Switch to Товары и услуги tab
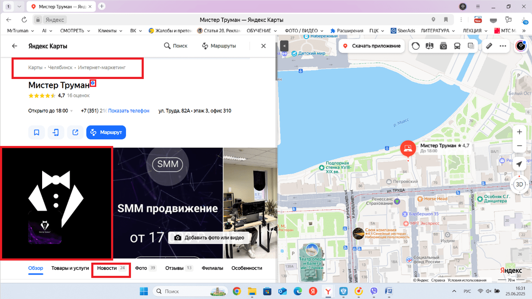The width and height of the screenshot is (532, 299). click(70, 268)
